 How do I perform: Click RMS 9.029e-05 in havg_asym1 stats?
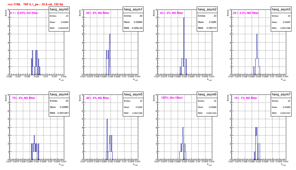pos(133,28)
